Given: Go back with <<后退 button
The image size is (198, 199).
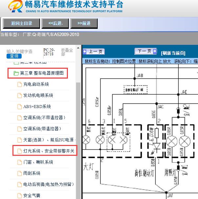Looking at the screenshot, I should 55,24.
